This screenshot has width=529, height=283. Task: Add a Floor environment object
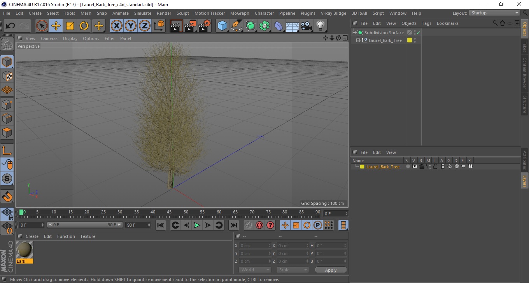coord(293,26)
